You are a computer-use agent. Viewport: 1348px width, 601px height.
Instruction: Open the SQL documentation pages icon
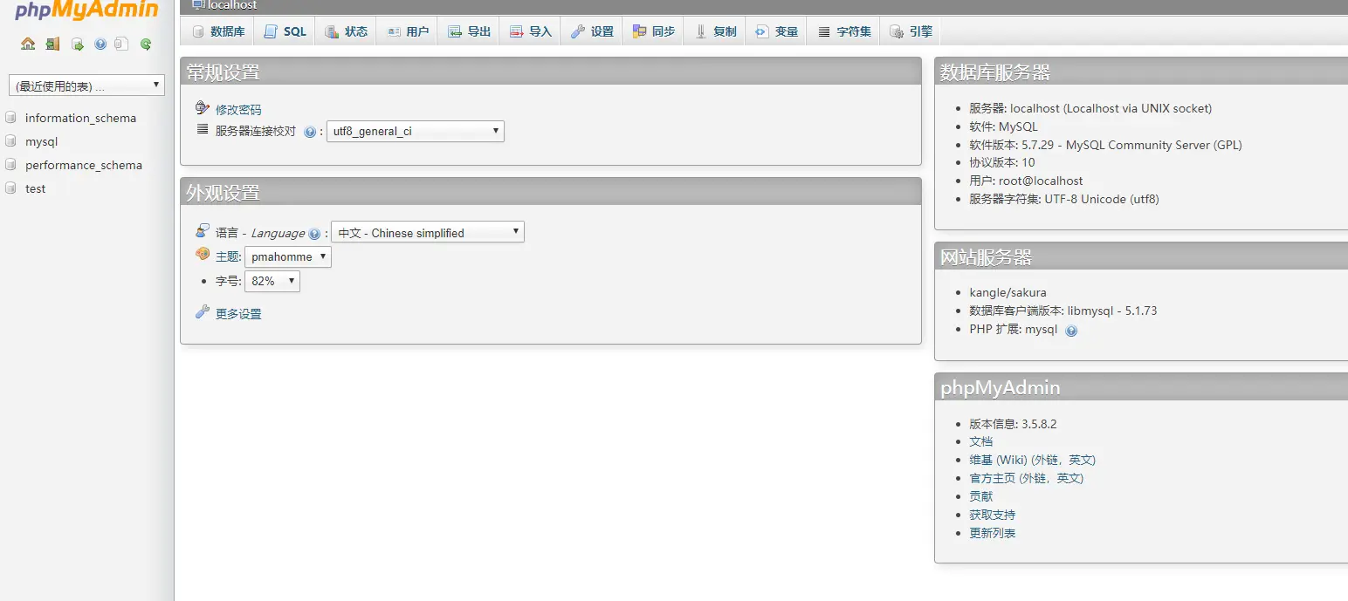(122, 44)
